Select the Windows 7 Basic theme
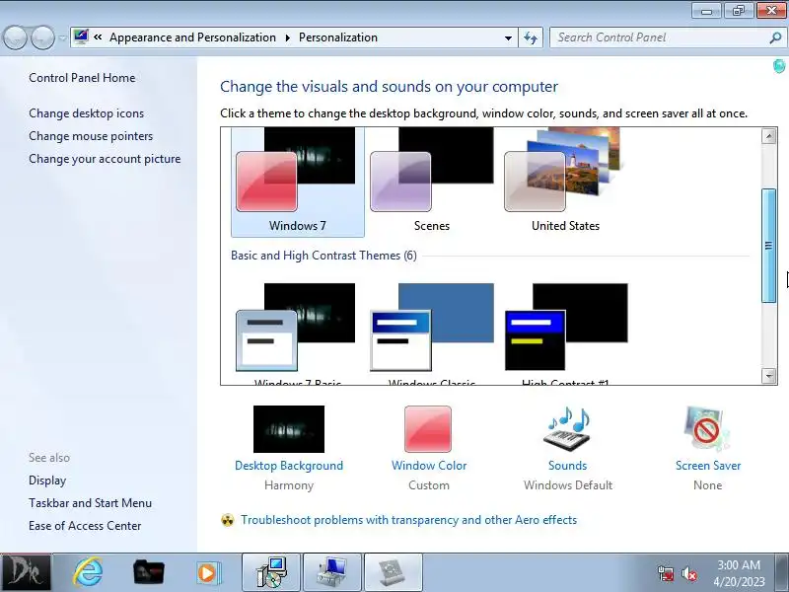789x592 pixels. click(298, 333)
